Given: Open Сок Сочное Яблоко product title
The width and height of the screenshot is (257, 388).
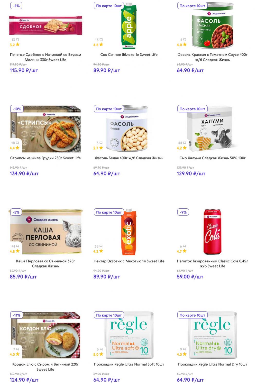Looking at the screenshot, I should [x=129, y=55].
